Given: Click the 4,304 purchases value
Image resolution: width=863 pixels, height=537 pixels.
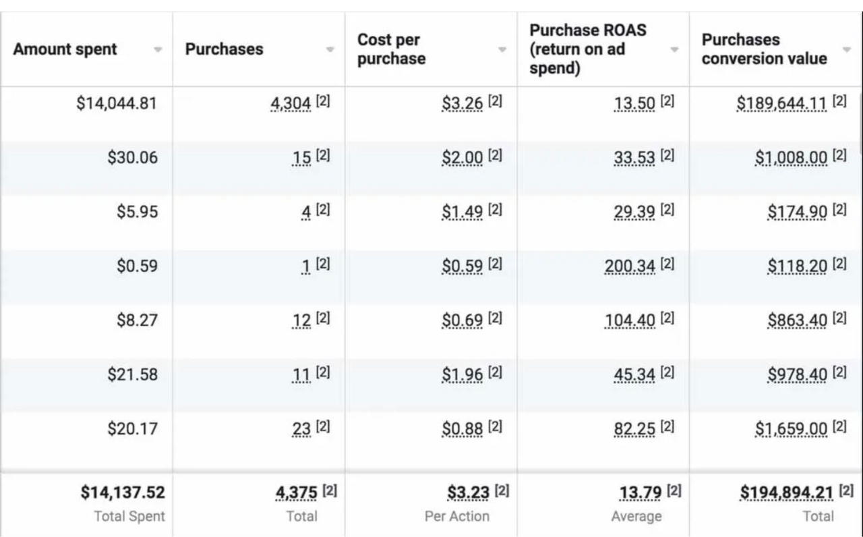Looking at the screenshot, I should click(291, 104).
